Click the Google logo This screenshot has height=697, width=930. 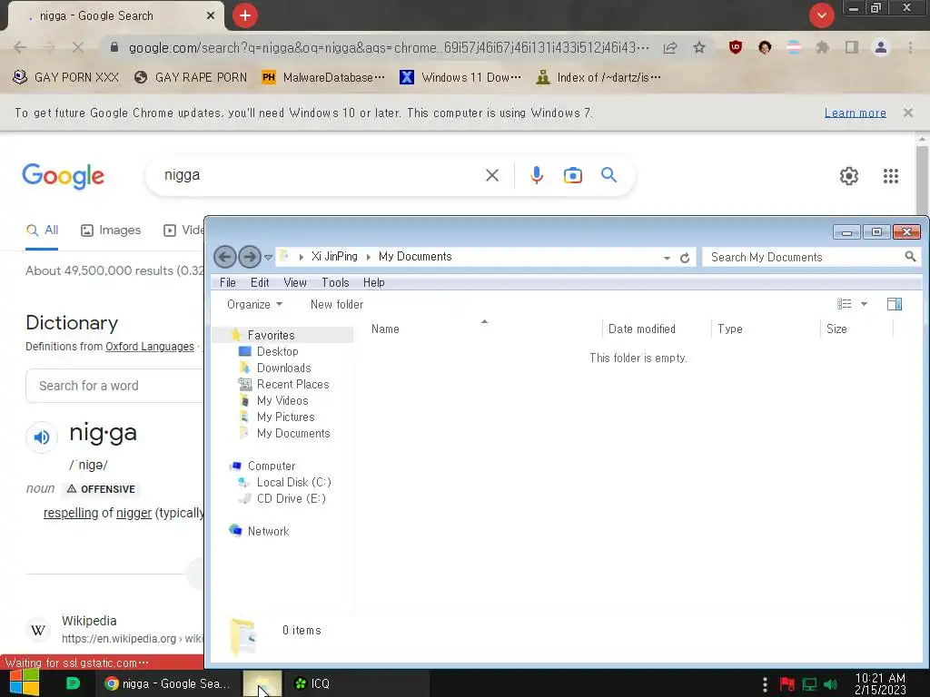tap(64, 176)
